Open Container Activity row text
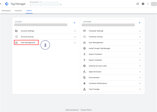 pos(96,37)
